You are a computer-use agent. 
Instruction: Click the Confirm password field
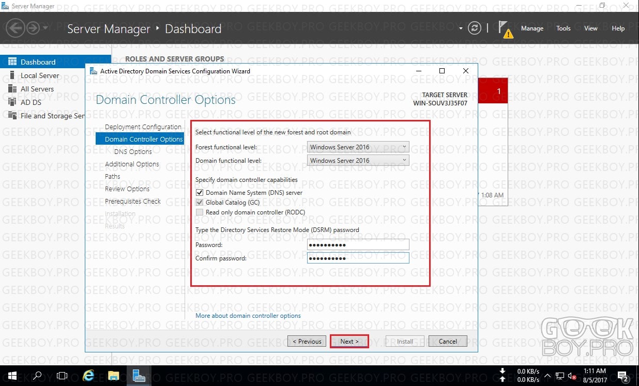[358, 258]
